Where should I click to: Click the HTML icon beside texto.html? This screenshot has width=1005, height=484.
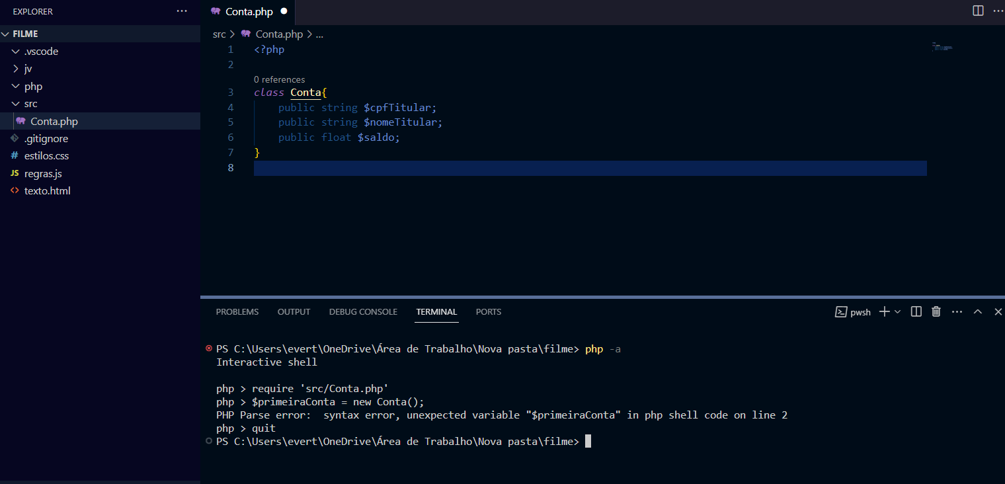[15, 191]
